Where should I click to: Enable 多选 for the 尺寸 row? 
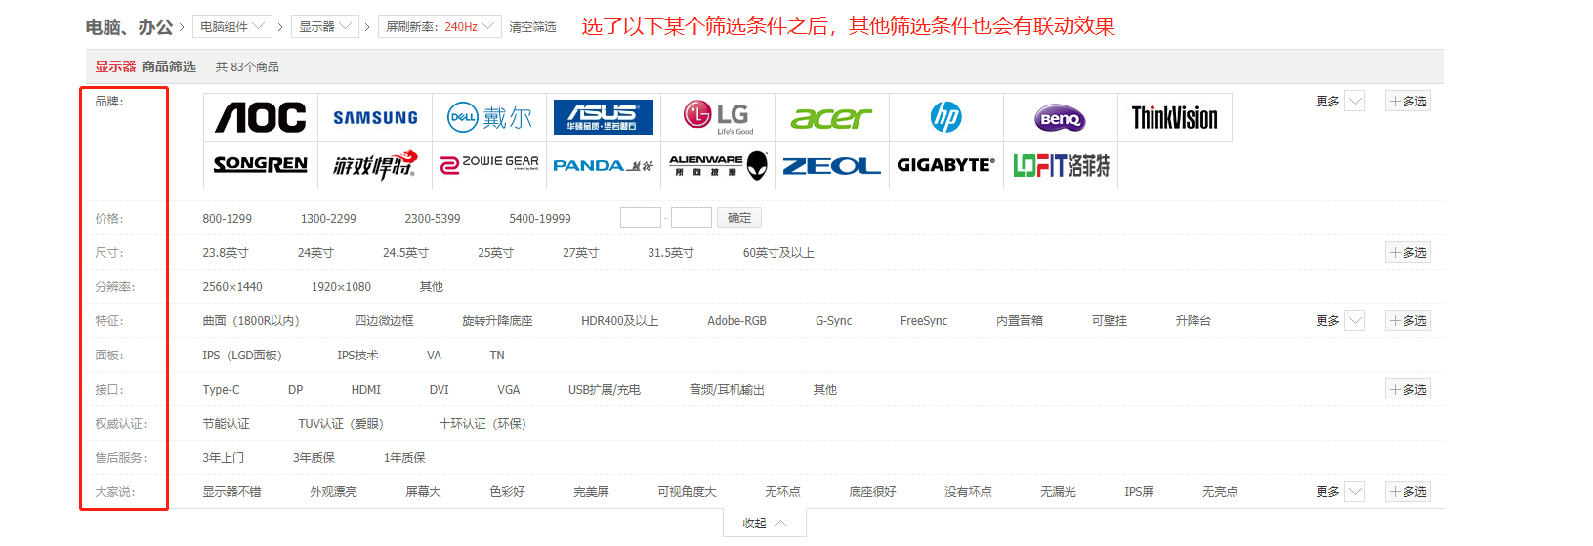coord(1407,252)
